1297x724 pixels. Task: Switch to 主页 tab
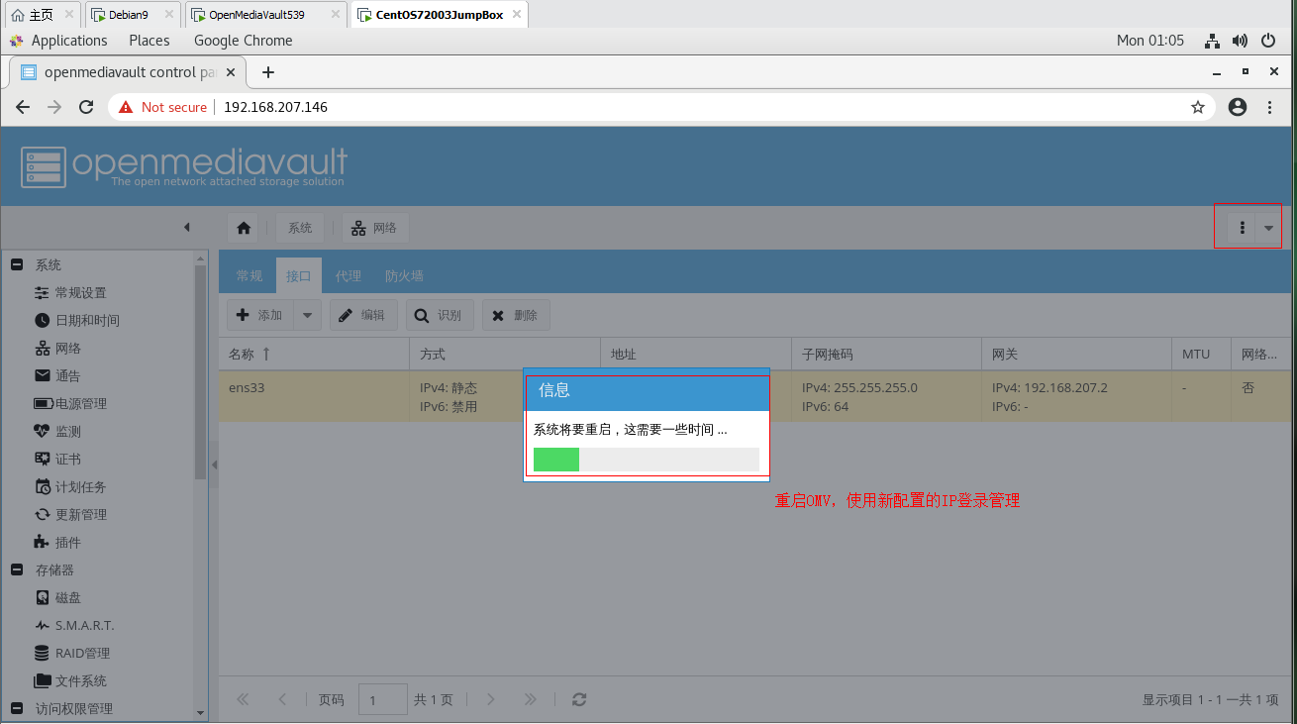41,15
